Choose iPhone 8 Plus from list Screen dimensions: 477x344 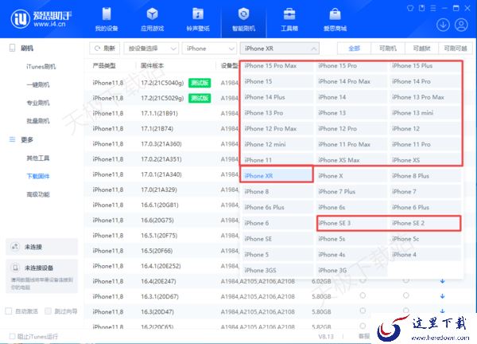coord(425,176)
